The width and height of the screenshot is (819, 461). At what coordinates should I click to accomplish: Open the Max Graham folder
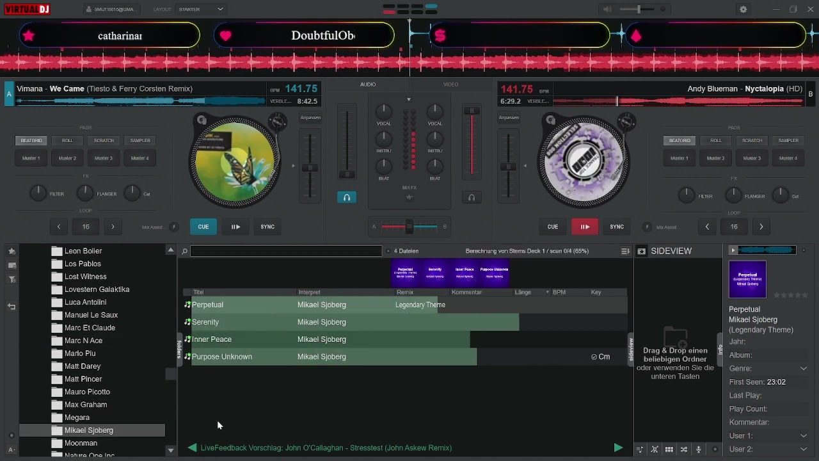(86, 405)
